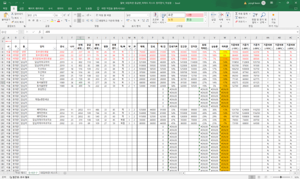
Task: Apply the pink 나쁨 cell style
Action: click(195, 15)
